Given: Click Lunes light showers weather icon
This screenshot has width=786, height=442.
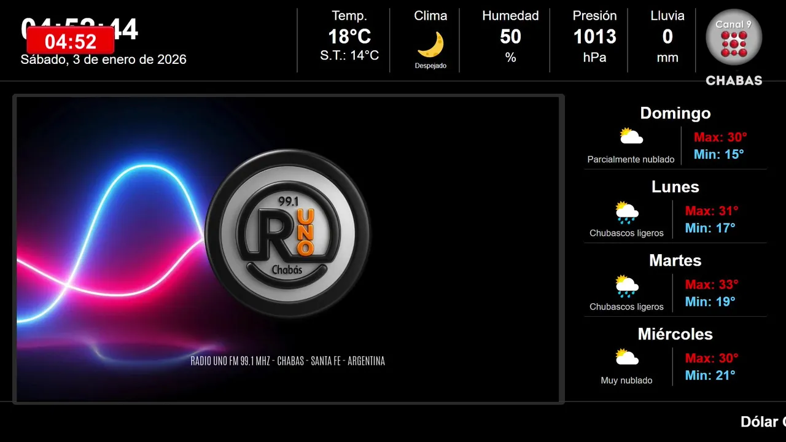Looking at the screenshot, I should (x=627, y=212).
